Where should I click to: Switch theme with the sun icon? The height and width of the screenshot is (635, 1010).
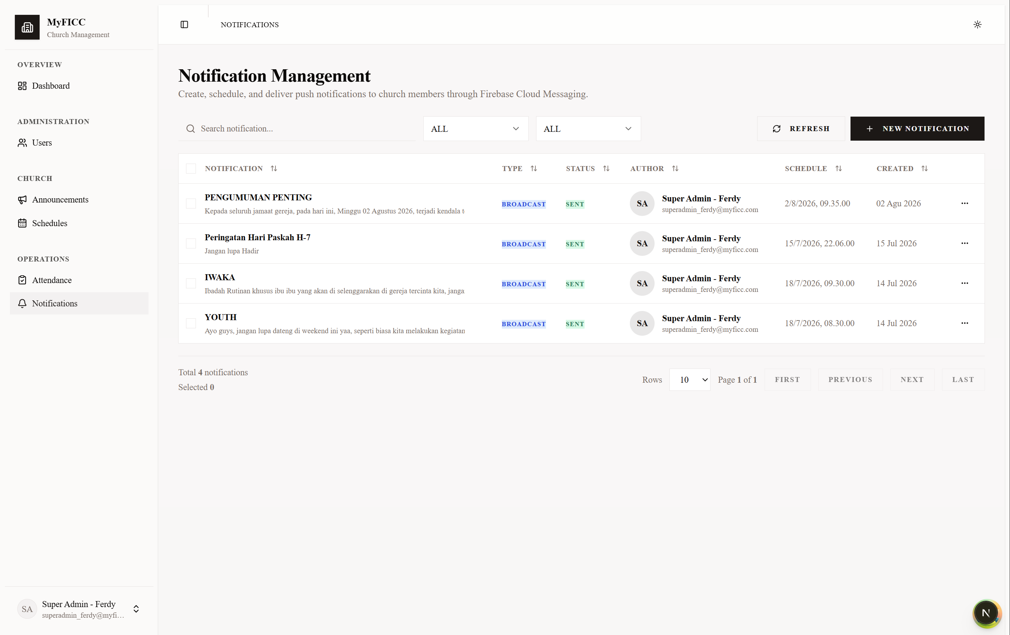(977, 25)
